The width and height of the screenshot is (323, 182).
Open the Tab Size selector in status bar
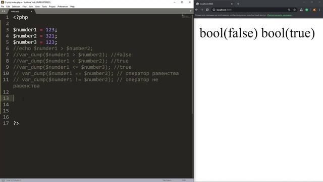point(167,180)
